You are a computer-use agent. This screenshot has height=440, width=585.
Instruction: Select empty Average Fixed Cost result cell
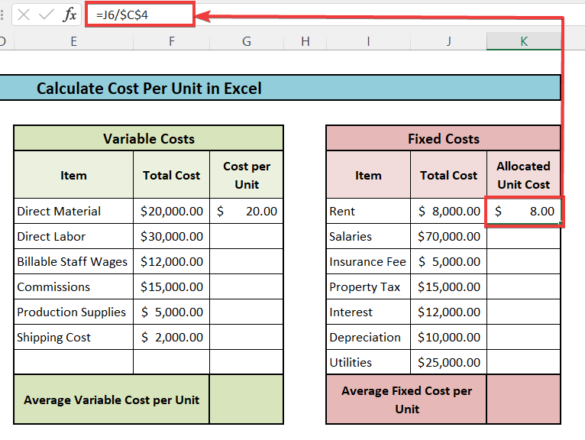click(x=524, y=400)
